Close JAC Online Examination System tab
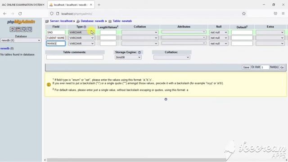This screenshot has height=162, width=288. [x=44, y=5]
